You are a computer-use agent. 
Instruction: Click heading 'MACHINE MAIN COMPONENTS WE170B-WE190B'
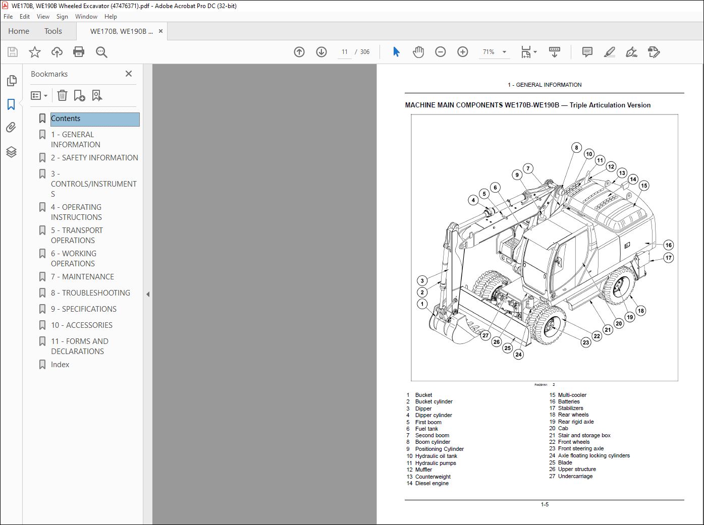[482, 105]
